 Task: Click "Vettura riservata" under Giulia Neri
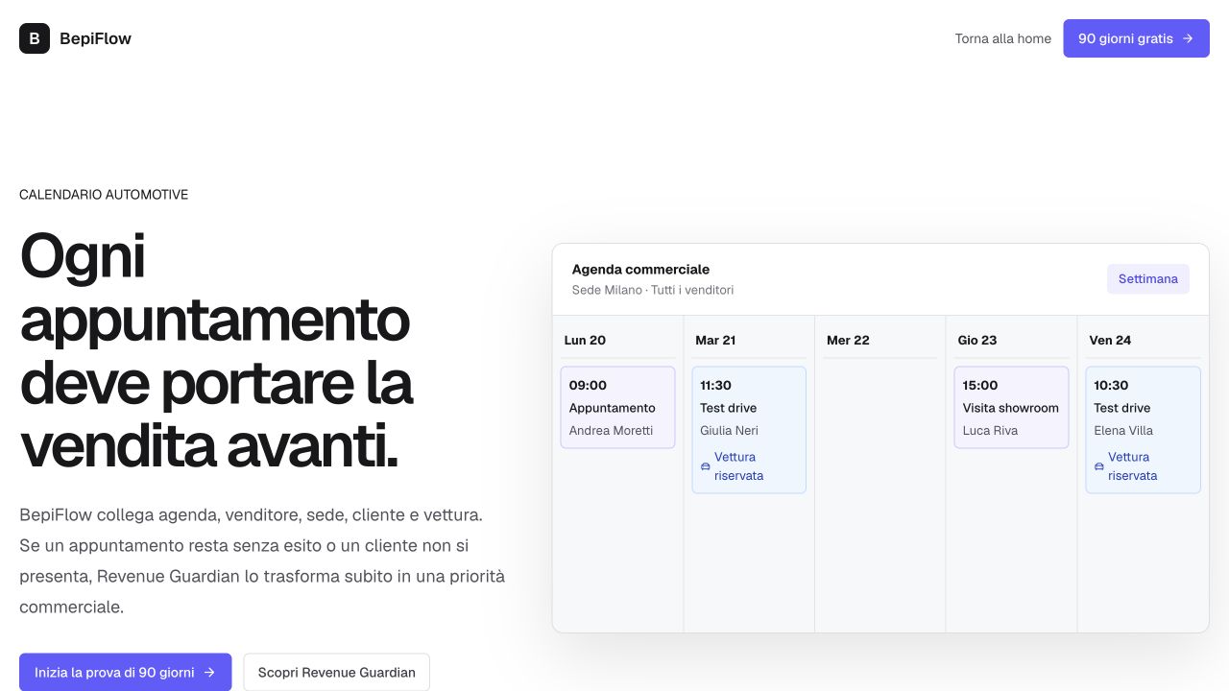pyautogui.click(x=739, y=466)
